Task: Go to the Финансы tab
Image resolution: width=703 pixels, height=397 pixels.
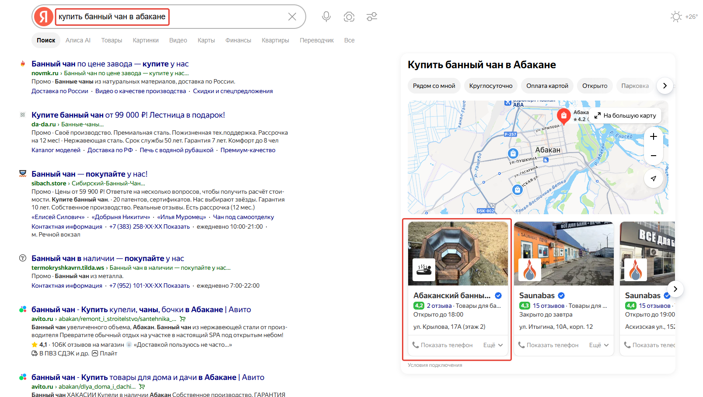Action: [238, 40]
